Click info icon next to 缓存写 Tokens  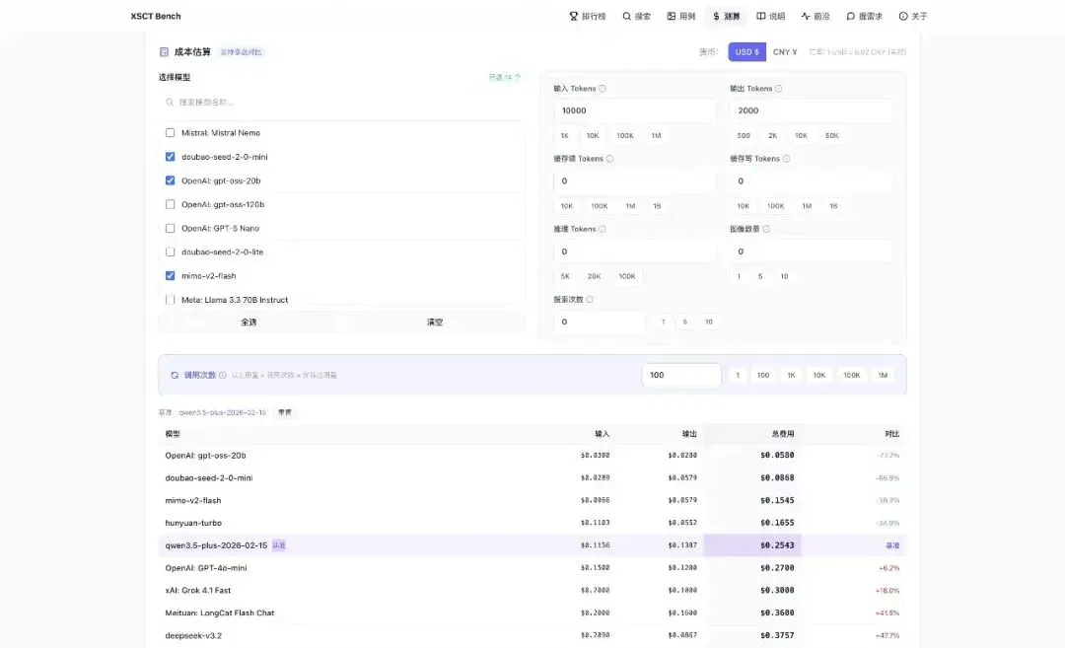(787, 159)
